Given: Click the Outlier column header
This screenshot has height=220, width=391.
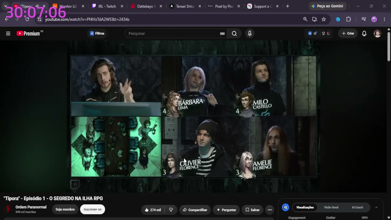Looking at the screenshot, I should point(331,218).
